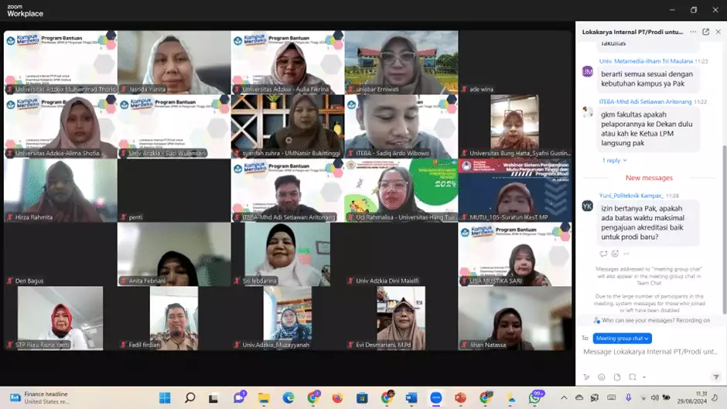Click the microphone icon in system tray
Screen dimensions: 727x409
click(x=628, y=398)
